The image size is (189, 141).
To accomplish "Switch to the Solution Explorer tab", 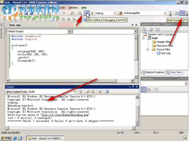I will click(153, 72).
